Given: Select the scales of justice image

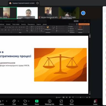Looking at the screenshot, I should pyautogui.click(x=60, y=65).
